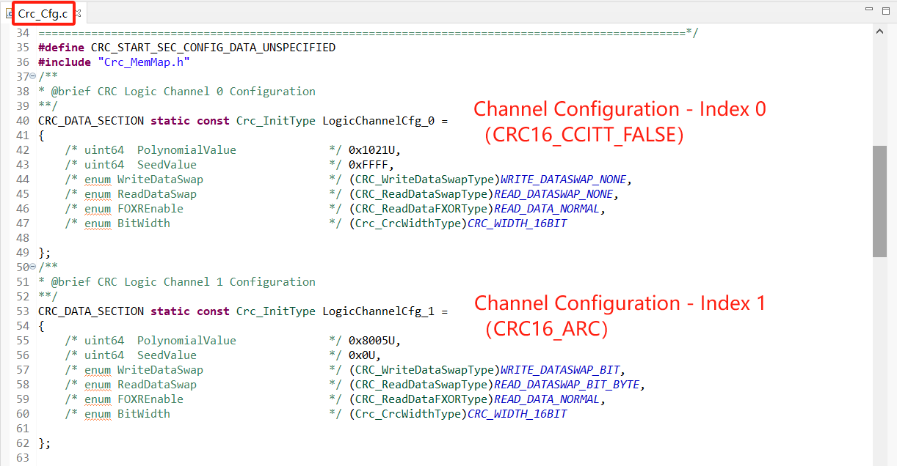This screenshot has height=466, width=897.
Task: Click the CRC_WIDTH_16BIT value on line 47
Action: (517, 223)
